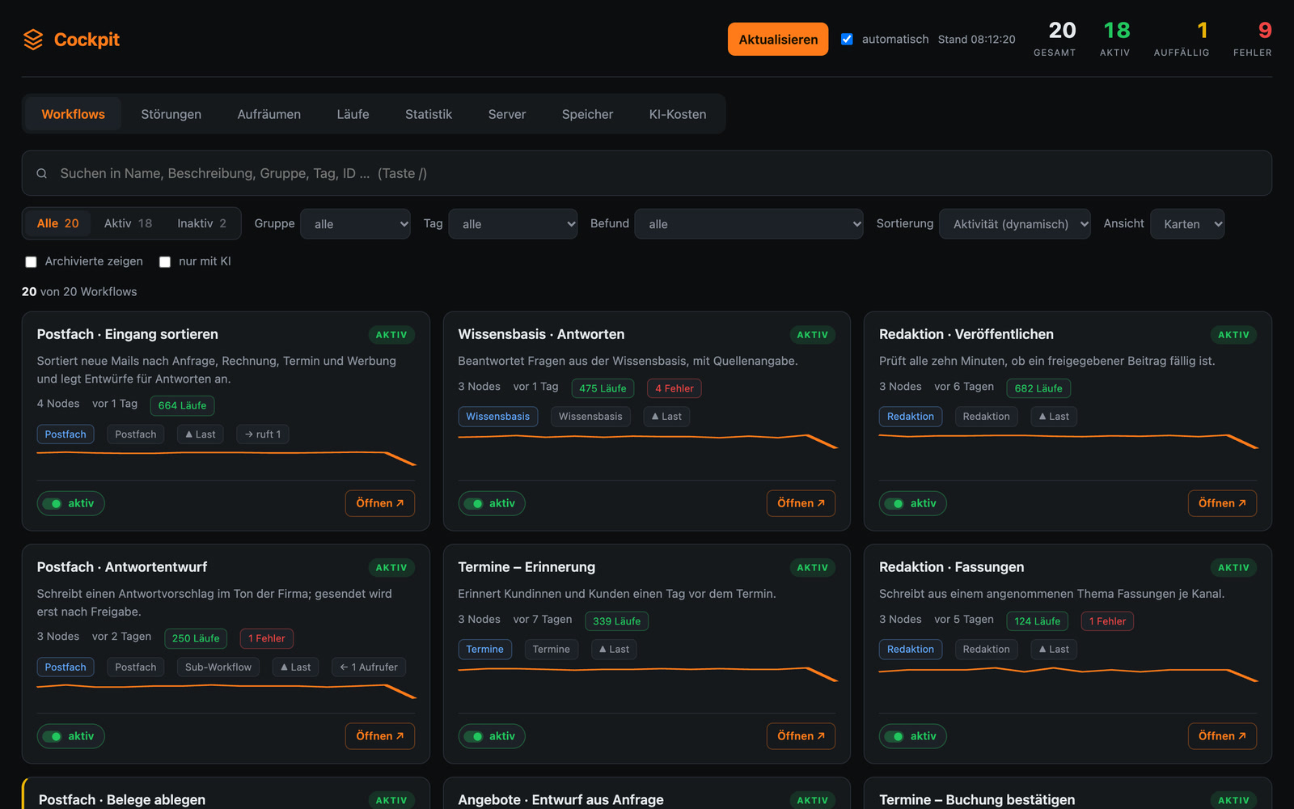Viewport: 1294px width, 809px height.
Task: Click the 1 Fehler badge on Redaktion · Fassungen
Action: [x=1107, y=621]
